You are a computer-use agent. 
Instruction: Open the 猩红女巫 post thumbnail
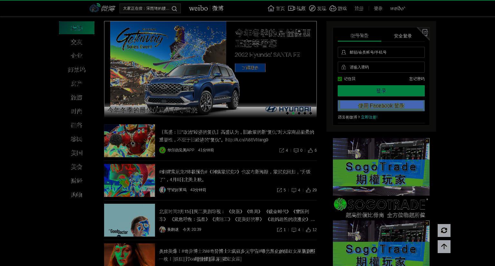click(x=130, y=255)
